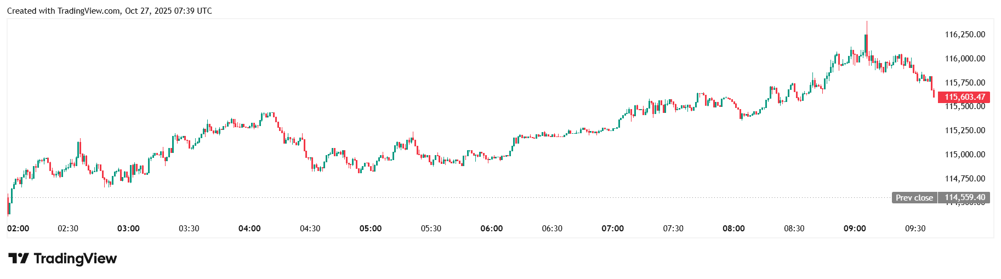The image size is (1001, 279).
Task: Click the 114,750.00 price axis label
Action: pyautogui.click(x=964, y=179)
